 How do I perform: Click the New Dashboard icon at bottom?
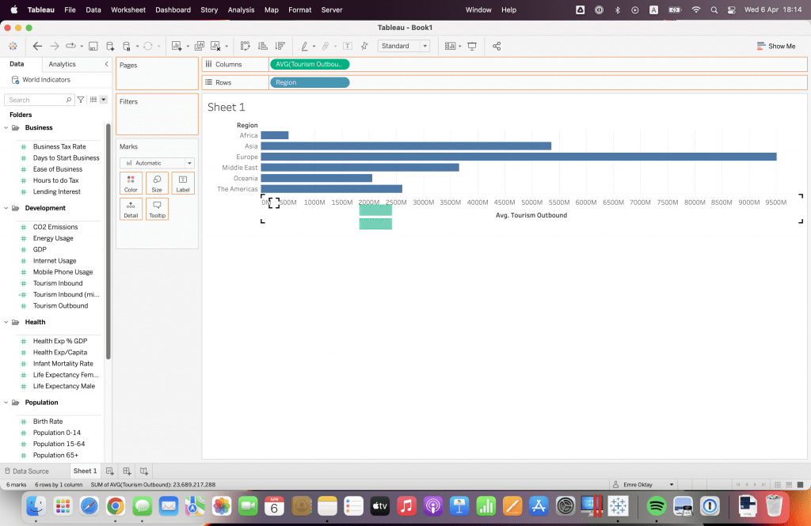[128, 471]
